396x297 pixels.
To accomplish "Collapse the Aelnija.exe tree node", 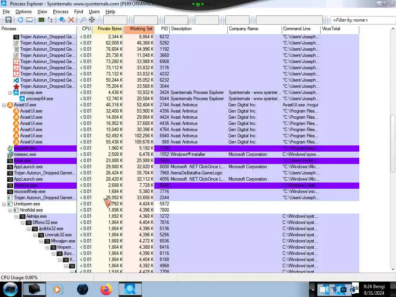I will pyautogui.click(x=16, y=217).
